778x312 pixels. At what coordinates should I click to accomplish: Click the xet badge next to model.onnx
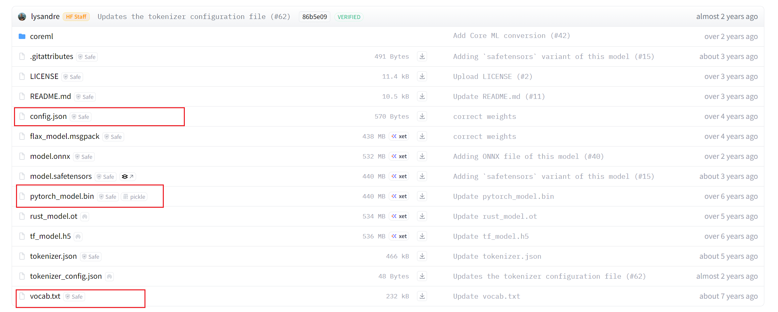pos(399,156)
